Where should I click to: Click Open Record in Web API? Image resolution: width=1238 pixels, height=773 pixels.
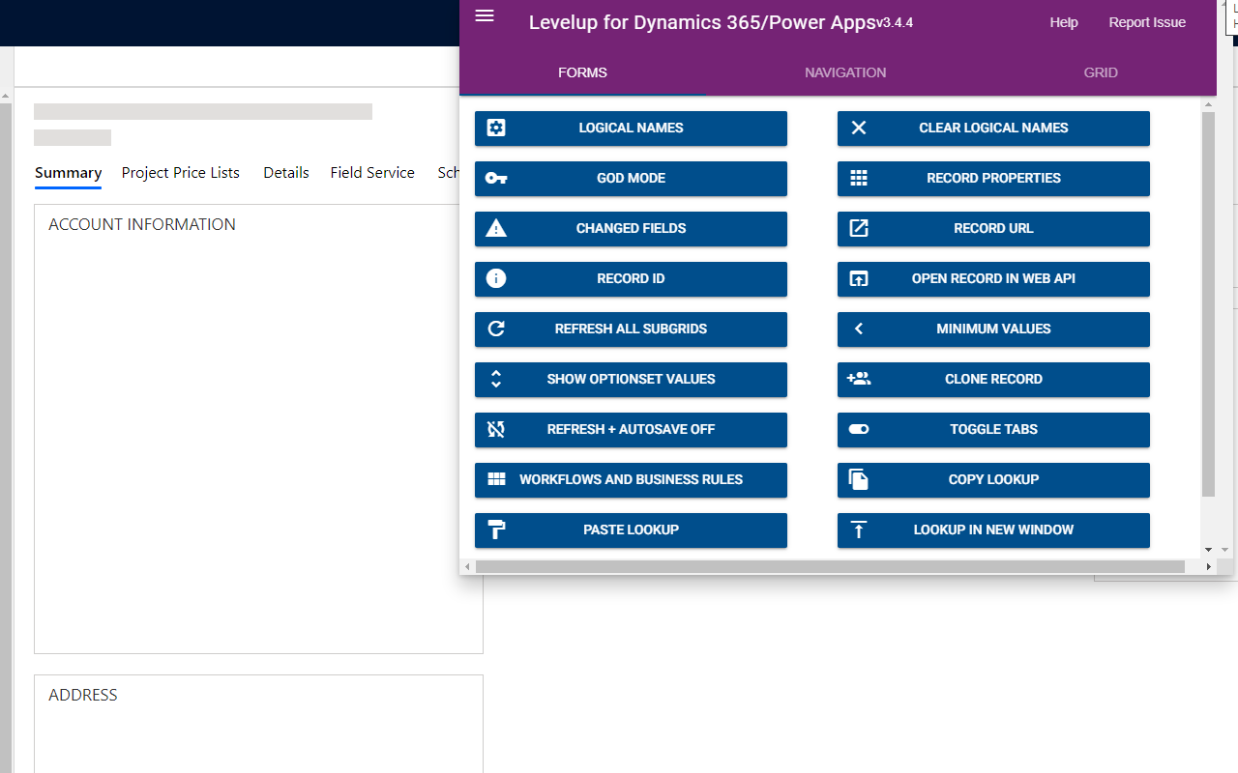993,279
